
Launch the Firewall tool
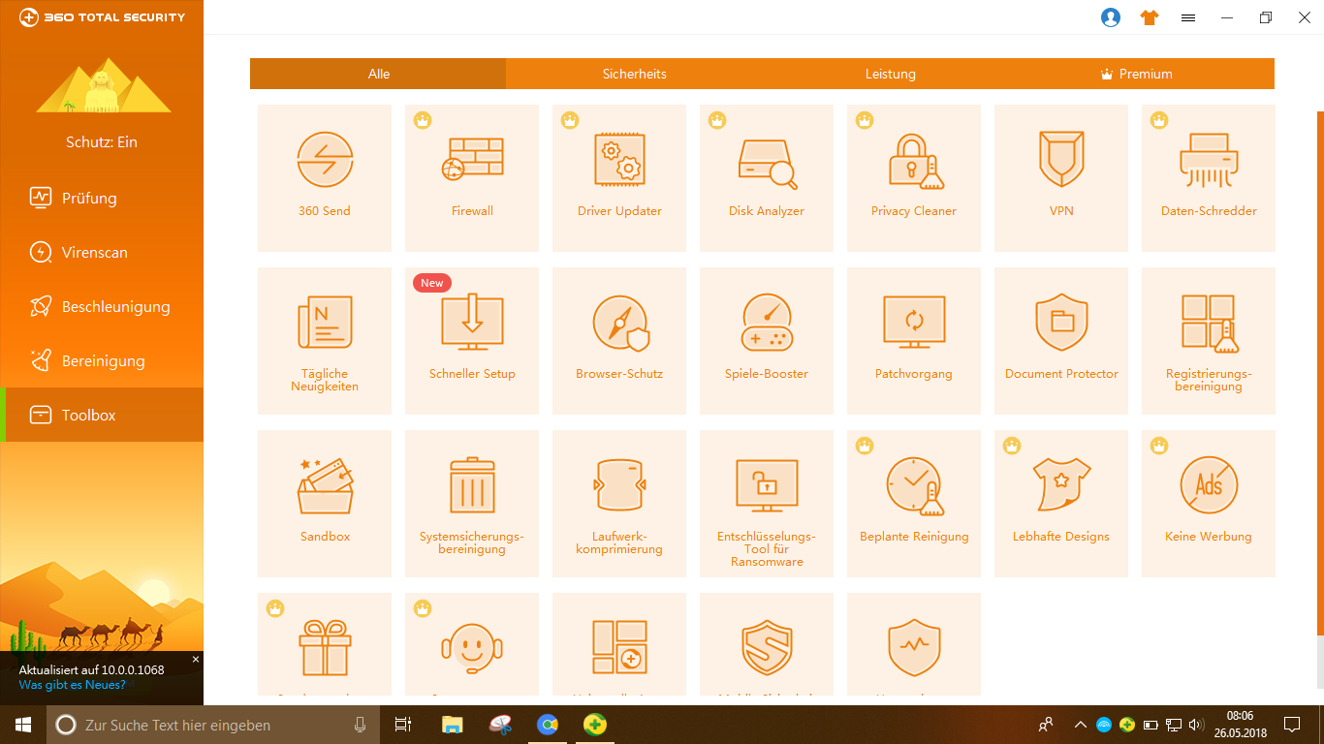(472, 178)
